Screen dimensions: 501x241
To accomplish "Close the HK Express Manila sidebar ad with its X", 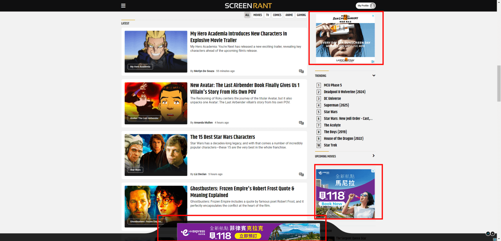I will (x=373, y=171).
